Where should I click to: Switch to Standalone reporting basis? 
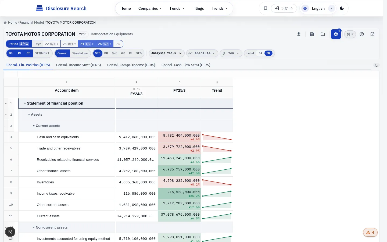(x=80, y=53)
